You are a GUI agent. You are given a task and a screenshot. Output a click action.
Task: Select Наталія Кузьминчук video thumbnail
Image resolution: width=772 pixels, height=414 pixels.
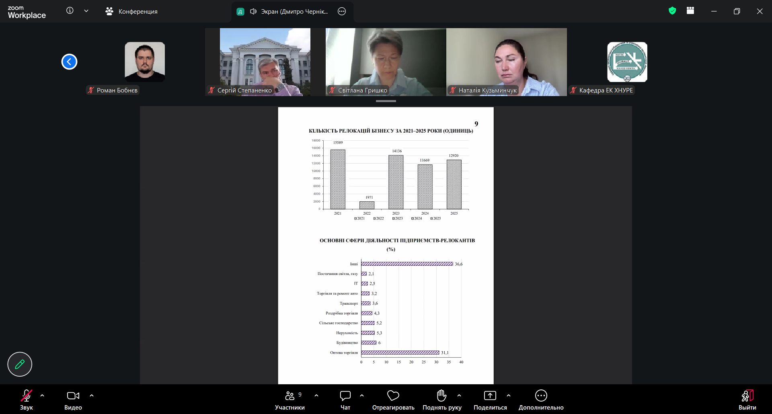click(507, 62)
